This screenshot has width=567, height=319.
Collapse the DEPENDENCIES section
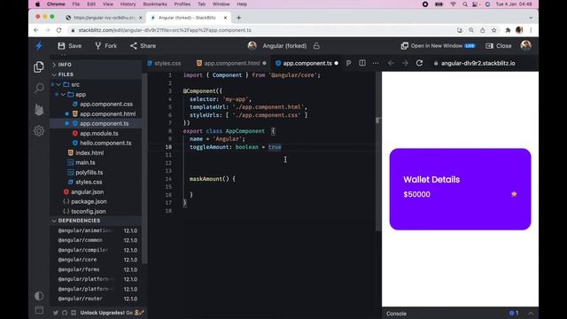97,221
